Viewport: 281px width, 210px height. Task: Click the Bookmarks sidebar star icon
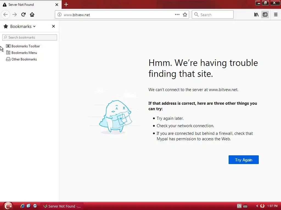click(x=6, y=27)
